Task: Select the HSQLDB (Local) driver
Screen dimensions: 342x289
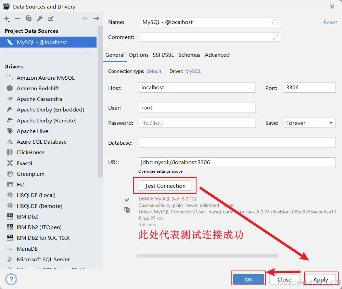Action: pyautogui.click(x=36, y=195)
